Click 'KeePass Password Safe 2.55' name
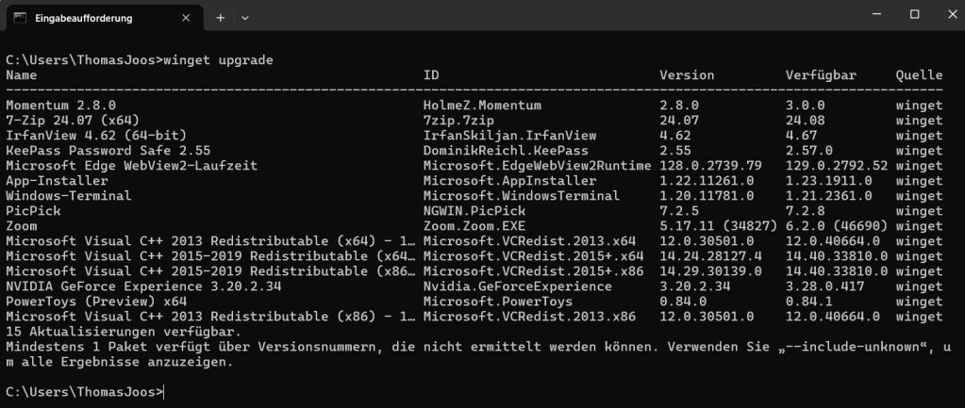965x408 pixels. pyautogui.click(x=108, y=151)
